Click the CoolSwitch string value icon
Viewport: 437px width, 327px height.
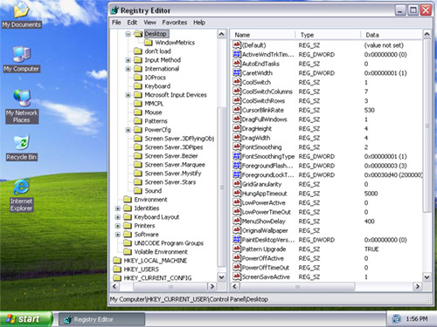[237, 82]
